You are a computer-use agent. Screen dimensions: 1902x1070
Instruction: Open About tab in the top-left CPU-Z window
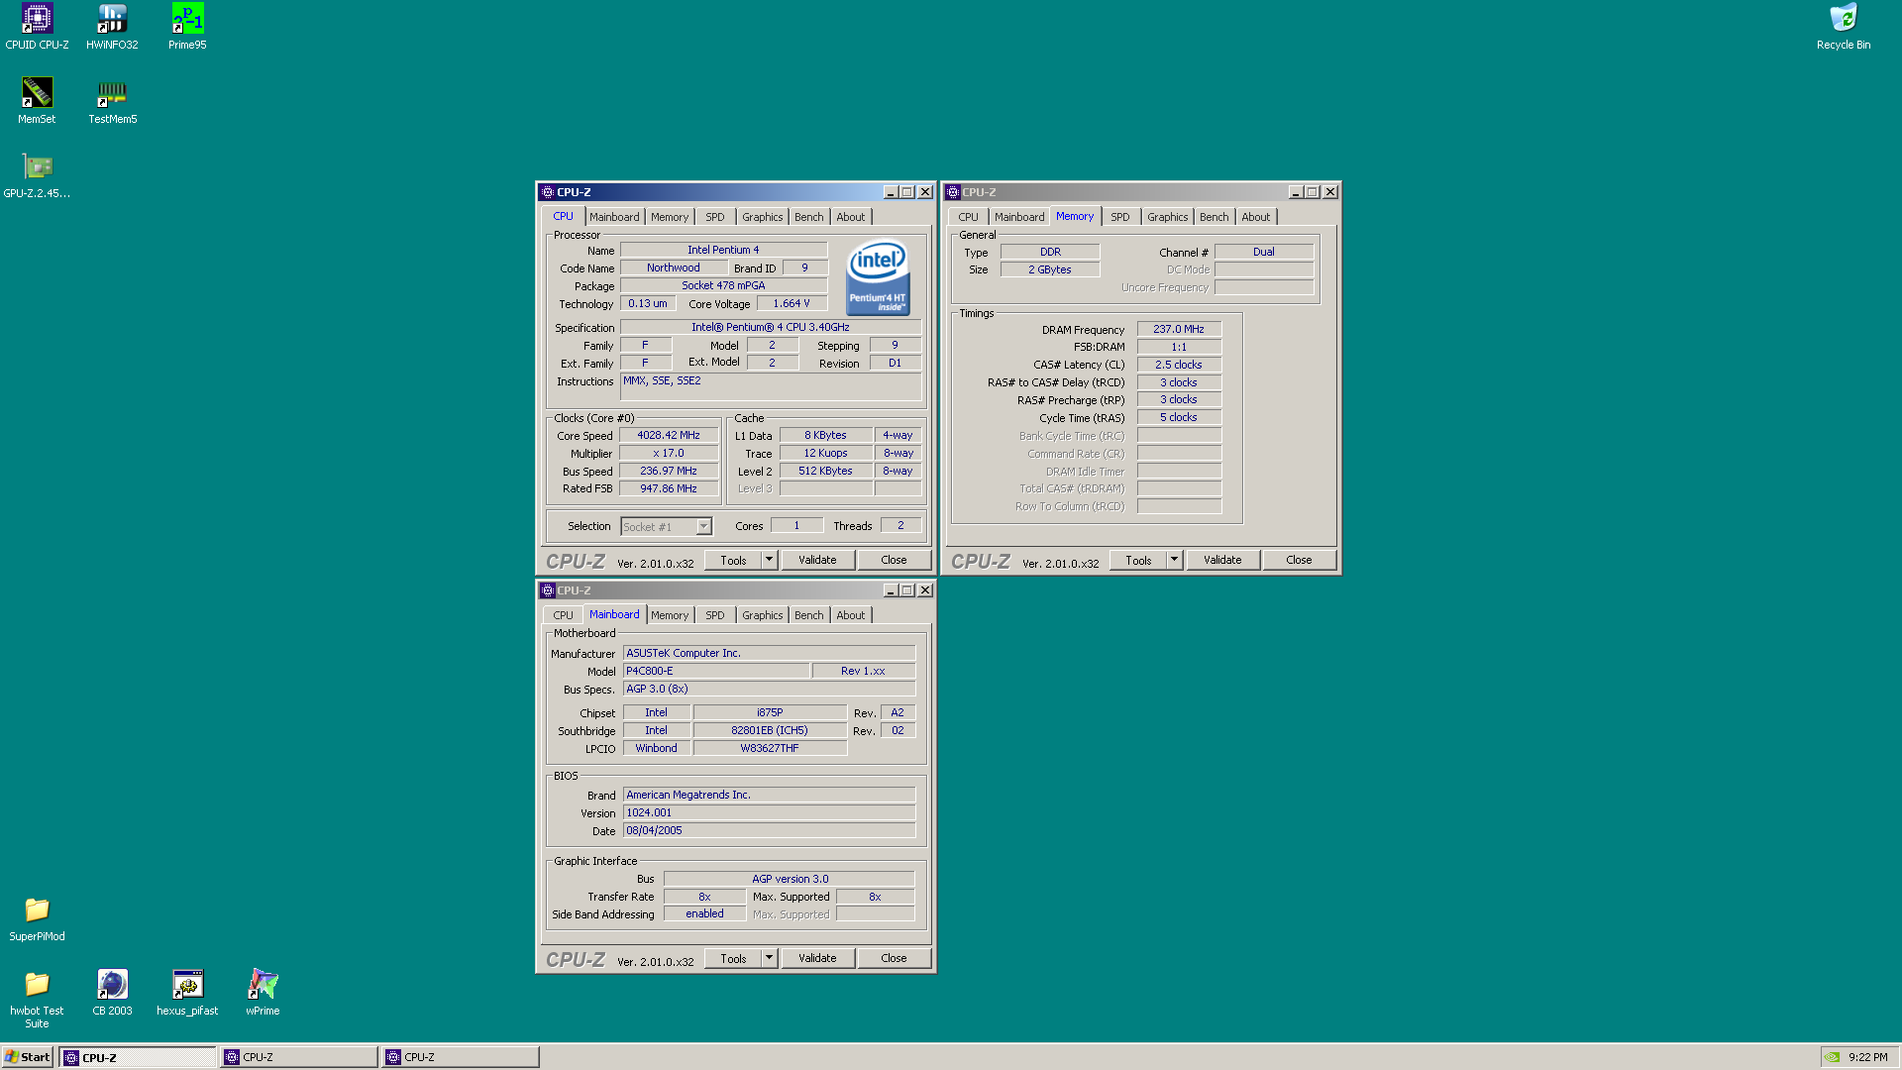pyautogui.click(x=851, y=217)
